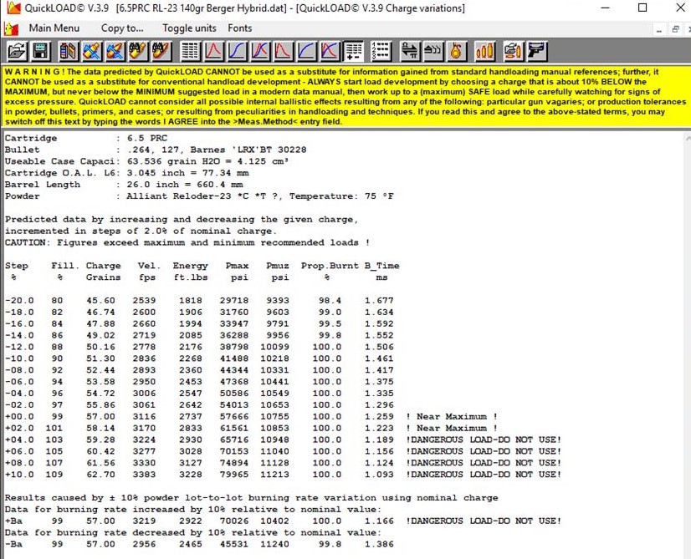The height and width of the screenshot is (559, 691).
Task: Click the Temperature: 75 °F text
Action: [x=341, y=196]
